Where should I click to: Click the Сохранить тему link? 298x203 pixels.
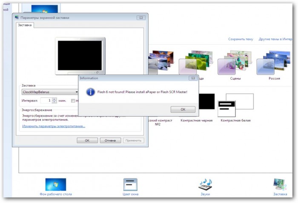point(241,39)
